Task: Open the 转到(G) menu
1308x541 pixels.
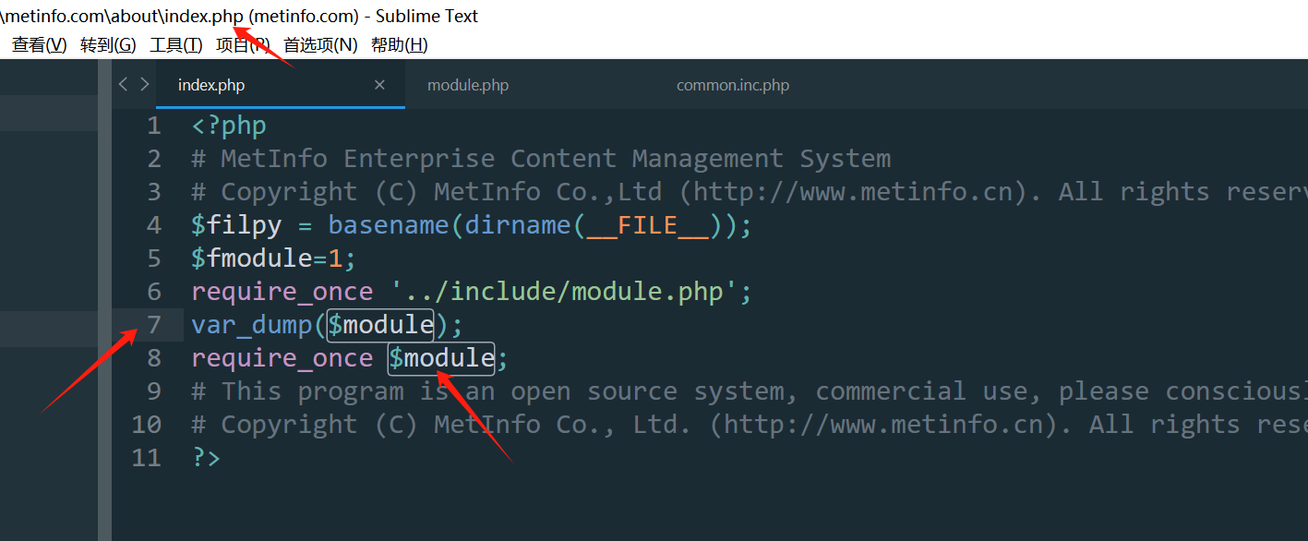Action: tap(108, 44)
